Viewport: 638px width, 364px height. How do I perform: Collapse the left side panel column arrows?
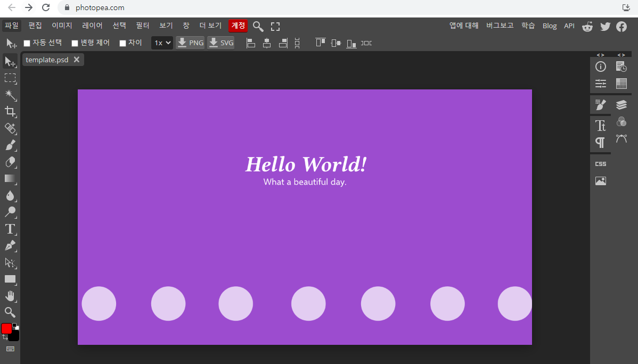point(601,55)
